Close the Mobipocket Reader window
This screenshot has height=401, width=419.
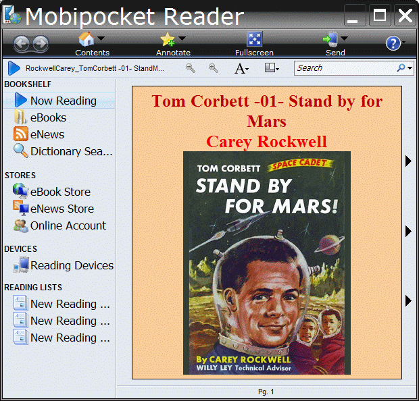pyautogui.click(x=405, y=16)
